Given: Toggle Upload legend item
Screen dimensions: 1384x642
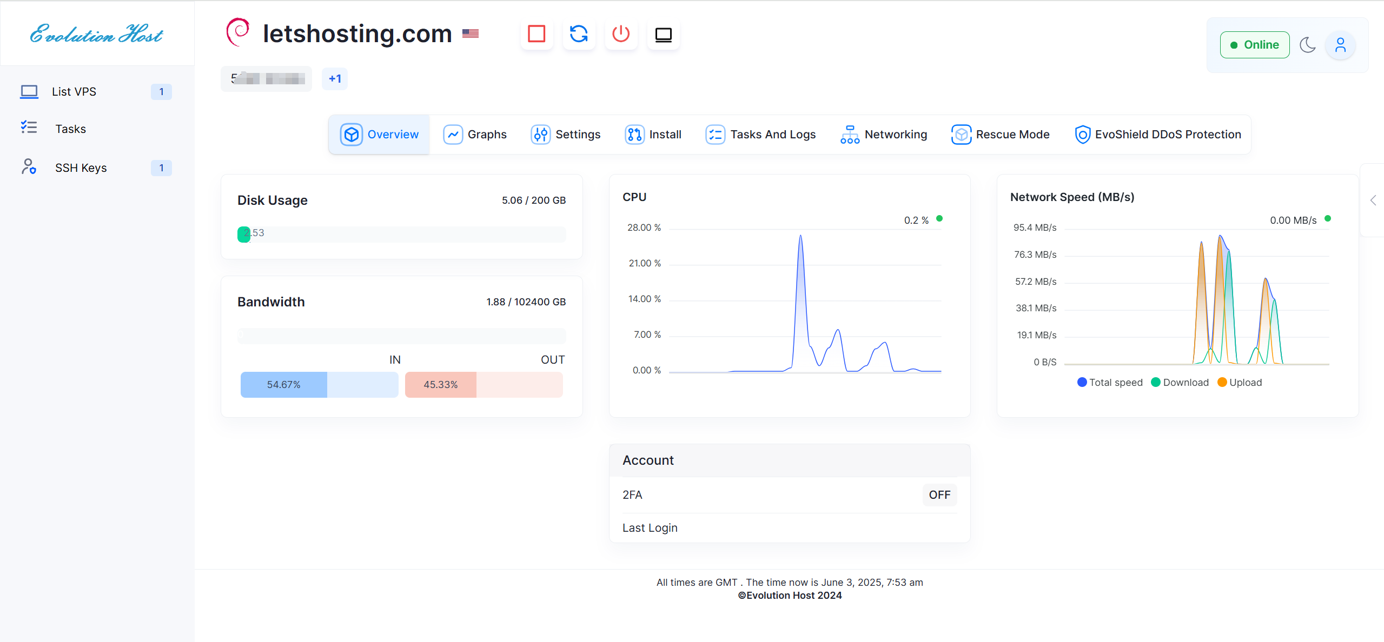Looking at the screenshot, I should [x=1240, y=383].
